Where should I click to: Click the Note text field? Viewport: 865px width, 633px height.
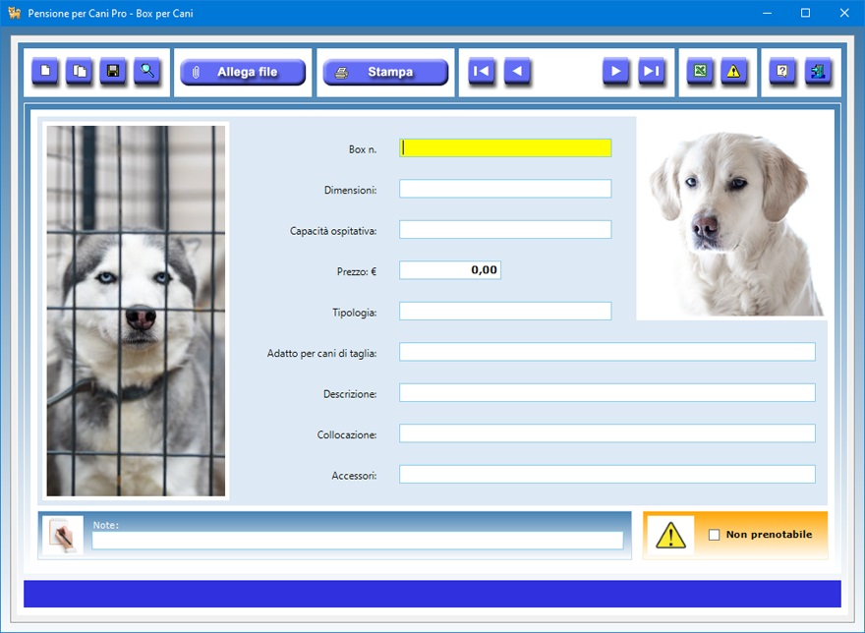[358, 541]
